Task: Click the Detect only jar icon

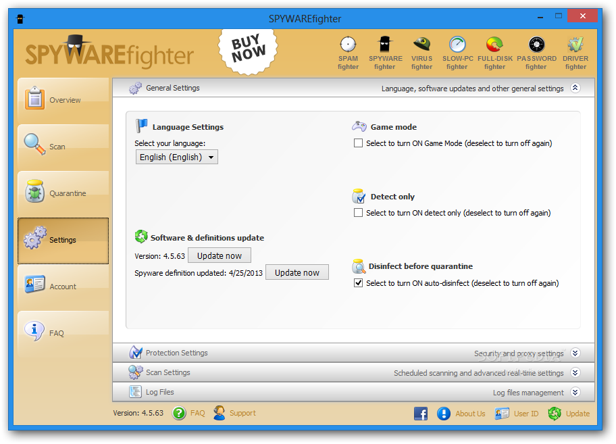Action: (359, 196)
